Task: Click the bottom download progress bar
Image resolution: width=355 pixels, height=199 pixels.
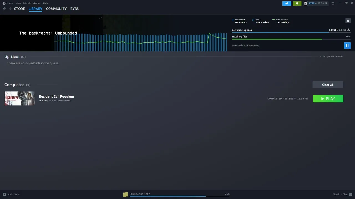Action: point(179,196)
